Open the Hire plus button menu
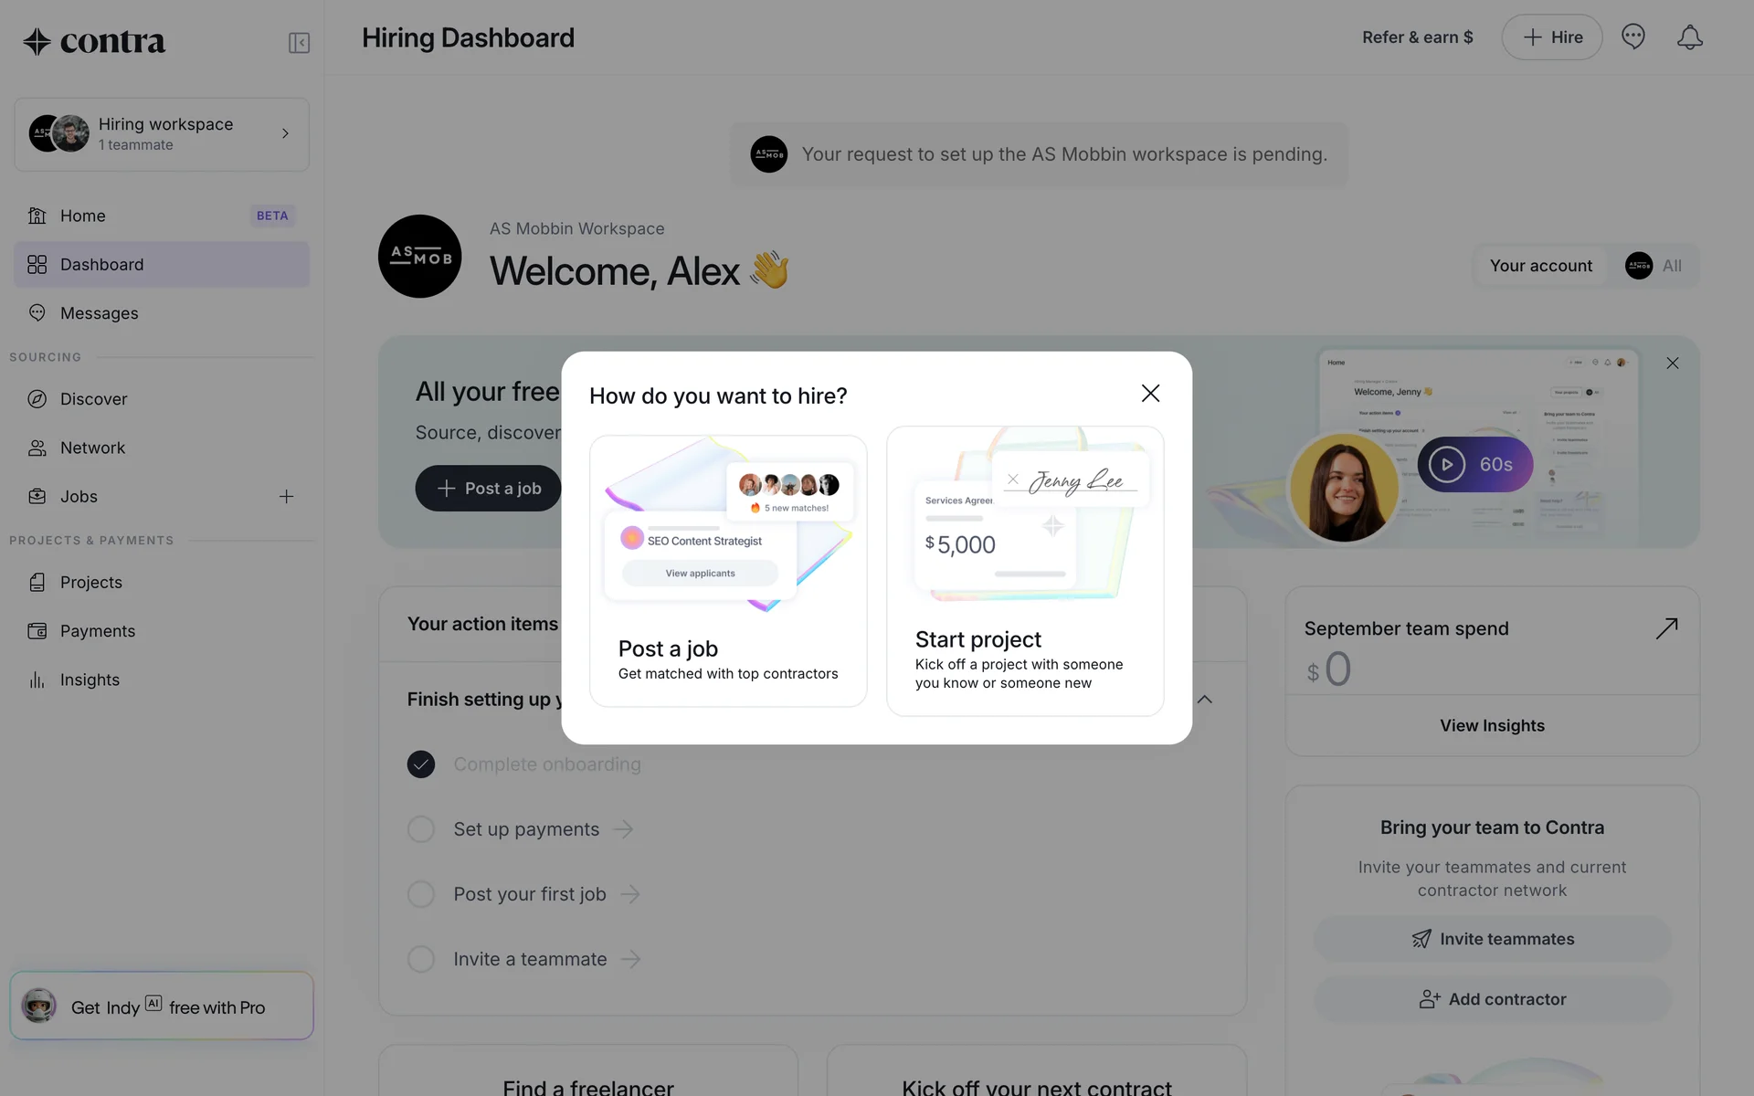The image size is (1754, 1096). coord(1552,37)
